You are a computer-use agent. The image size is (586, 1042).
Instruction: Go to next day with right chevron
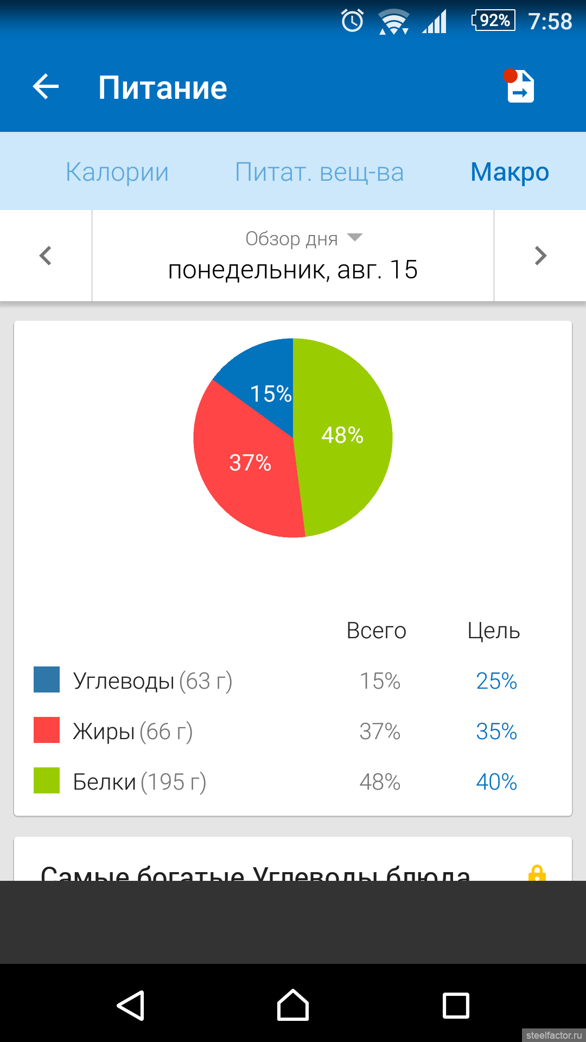point(540,256)
